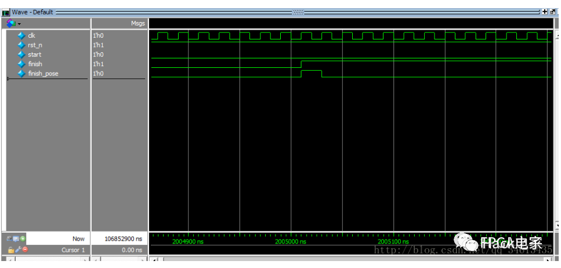Click the 2005000 ns mark on the timeline
Image resolution: width=561 pixels, height=268 pixels.
tap(291, 241)
